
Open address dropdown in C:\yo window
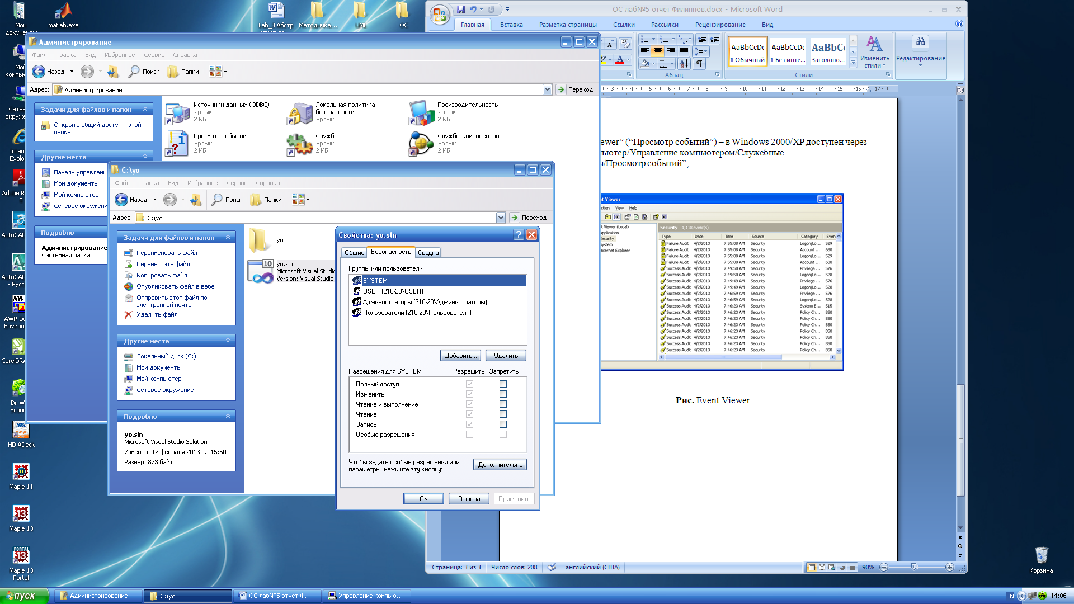[501, 218]
